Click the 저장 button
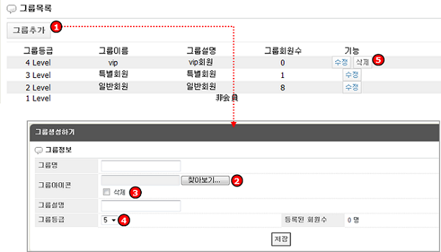The width and height of the screenshot is (441, 252). tap(281, 239)
